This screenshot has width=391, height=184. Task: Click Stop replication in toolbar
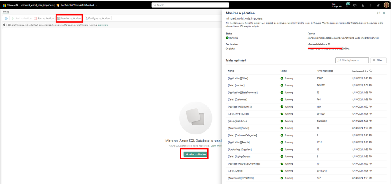click(x=44, y=18)
